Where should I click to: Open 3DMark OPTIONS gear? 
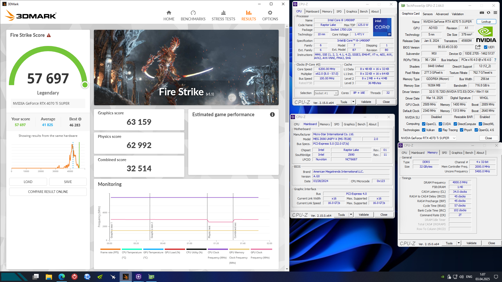(270, 16)
